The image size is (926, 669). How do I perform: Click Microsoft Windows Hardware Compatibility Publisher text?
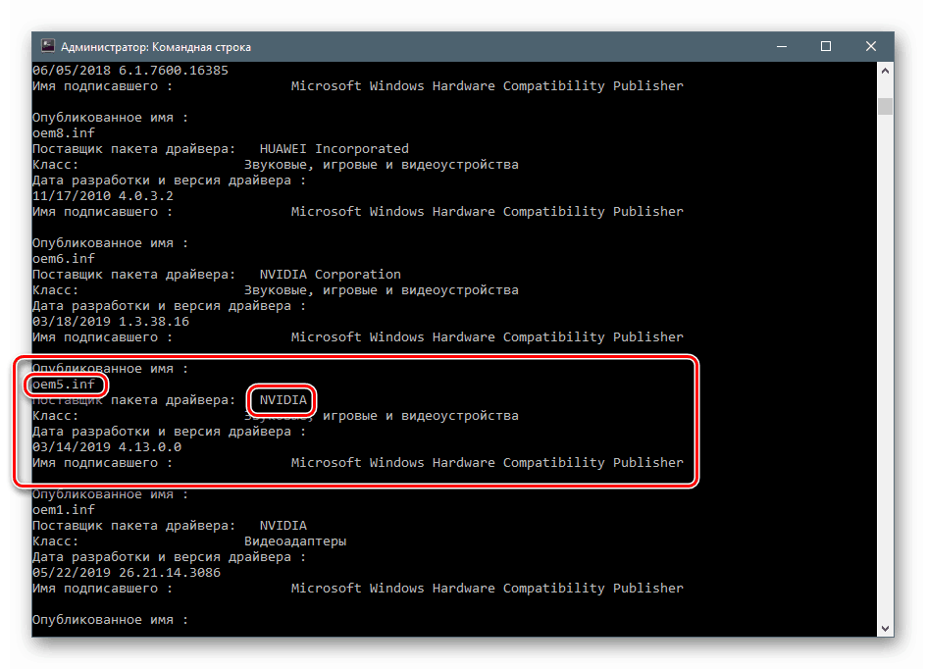coord(487,85)
